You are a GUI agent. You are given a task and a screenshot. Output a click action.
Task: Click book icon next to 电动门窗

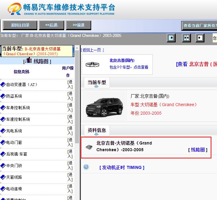coord(3,142)
